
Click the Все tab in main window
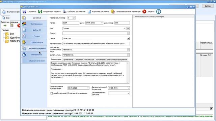(x=6, y=18)
